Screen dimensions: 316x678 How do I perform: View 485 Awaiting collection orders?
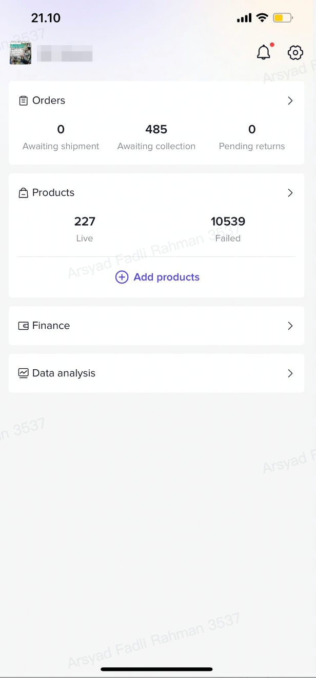pyautogui.click(x=156, y=137)
